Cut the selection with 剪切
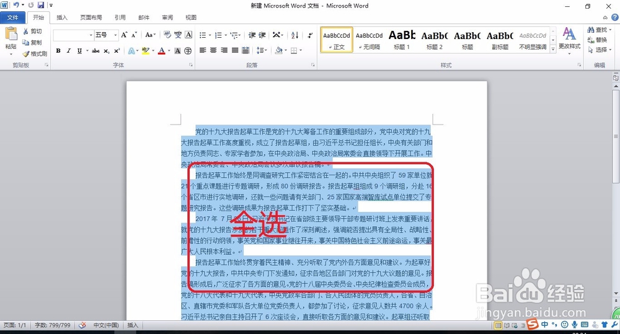The height and width of the screenshot is (334, 620). (x=32, y=31)
